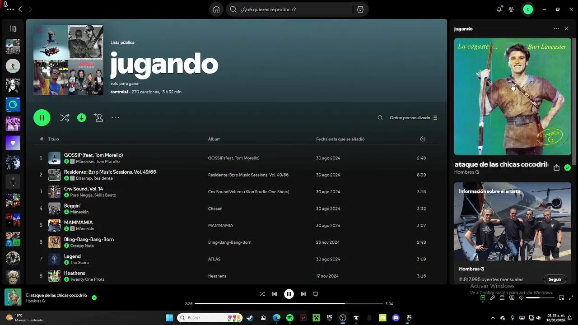Viewport: 578px width, 325px height.
Task: Adjust the Spotify volume slider
Action: pyautogui.click(x=539, y=298)
